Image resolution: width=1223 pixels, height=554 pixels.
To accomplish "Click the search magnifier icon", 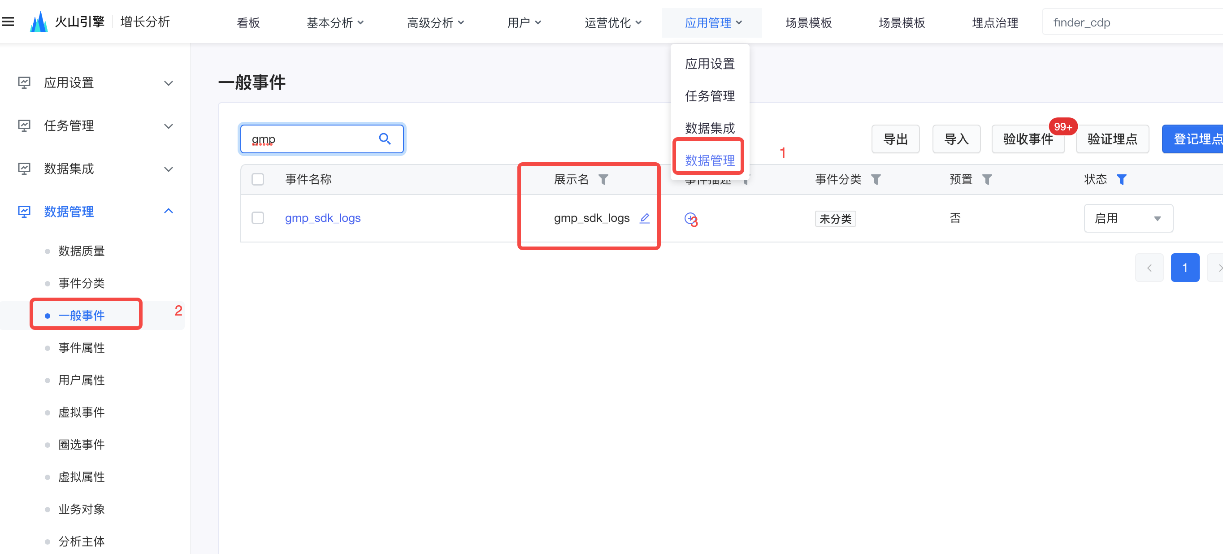I will point(385,139).
